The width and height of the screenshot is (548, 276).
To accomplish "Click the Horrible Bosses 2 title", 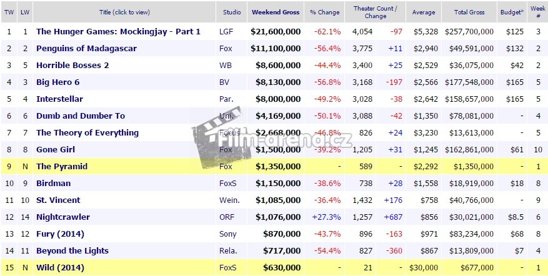I will click(72, 65).
